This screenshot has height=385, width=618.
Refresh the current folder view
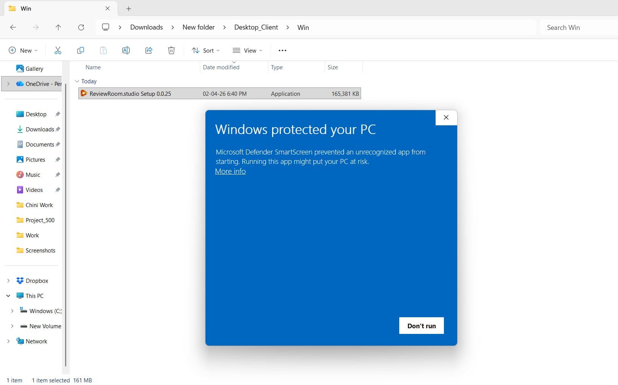(81, 27)
